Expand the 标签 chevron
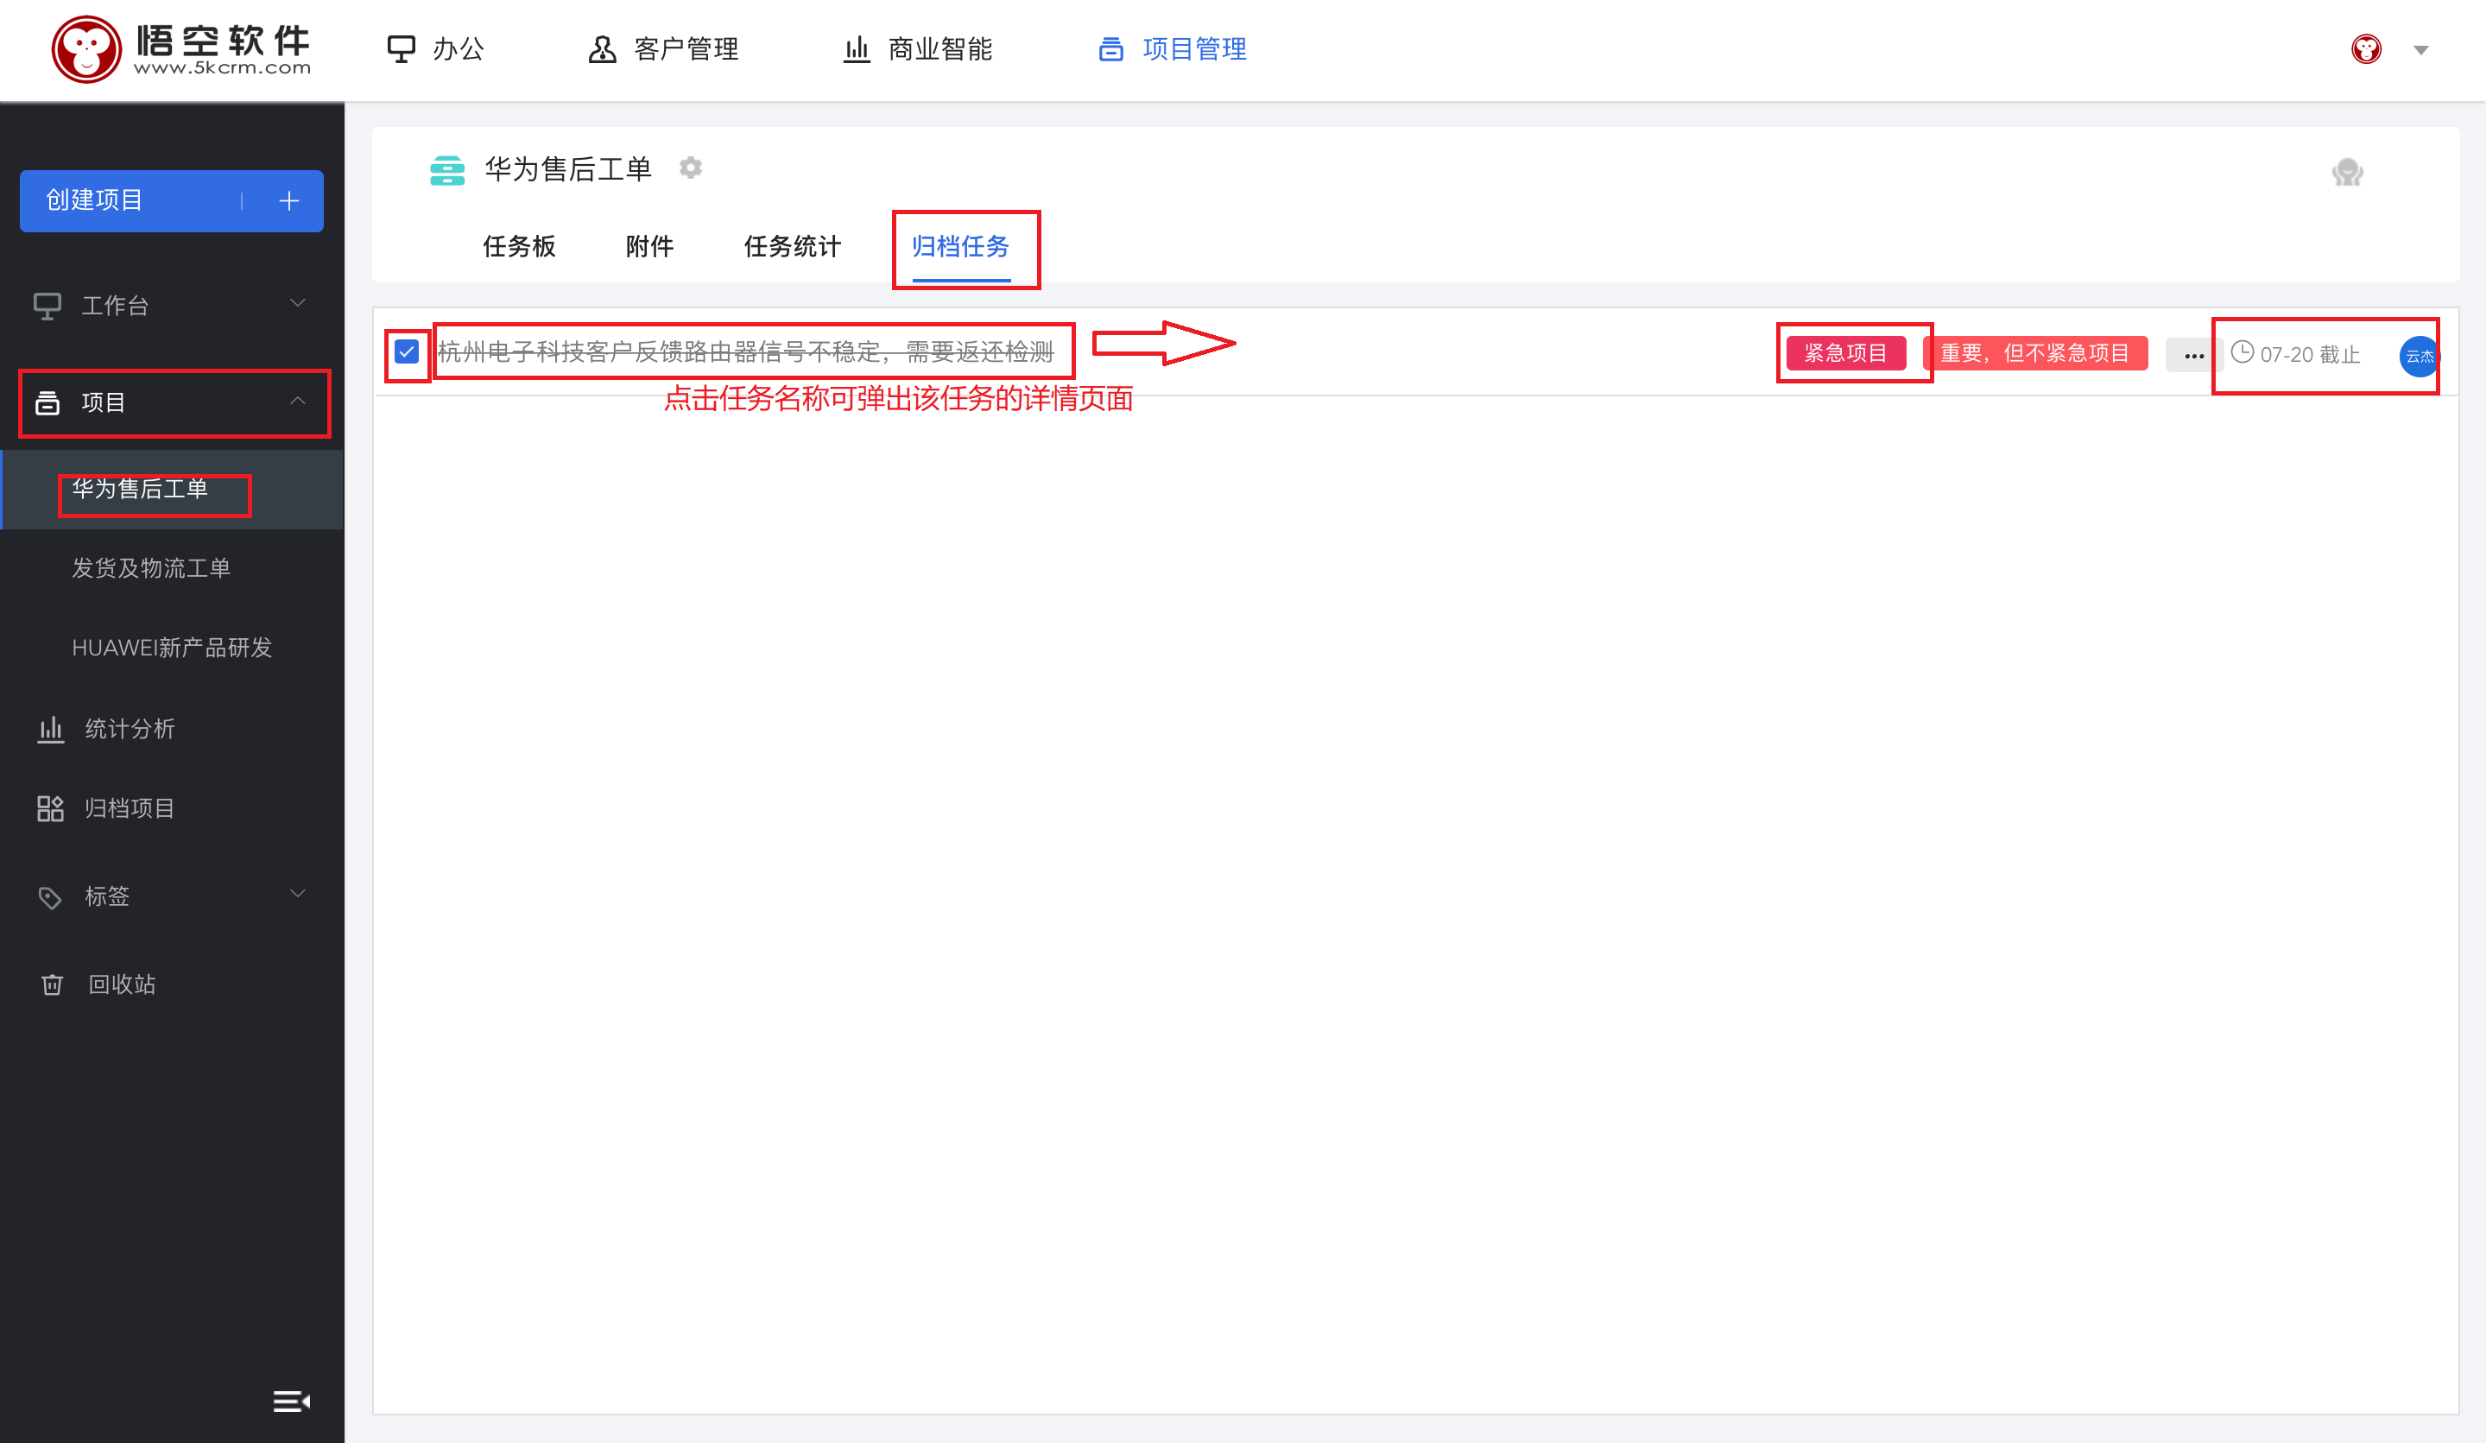Viewport: 2486px width, 1443px height. tap(297, 894)
